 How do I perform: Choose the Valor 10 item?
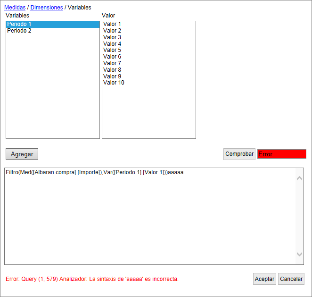tap(114, 83)
